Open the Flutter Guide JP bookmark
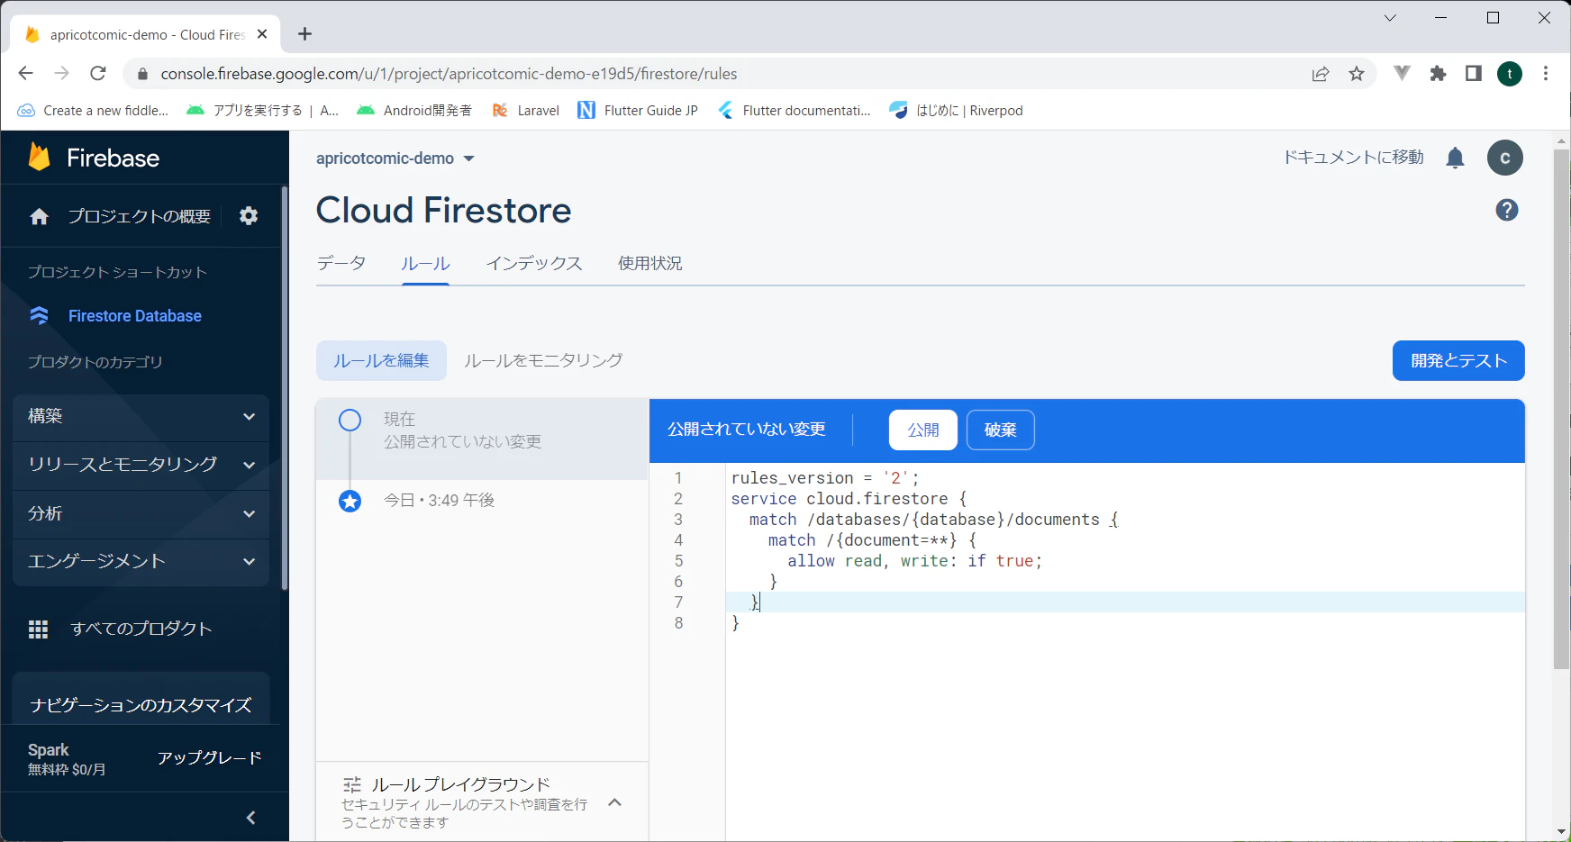The height and width of the screenshot is (842, 1571). point(638,111)
